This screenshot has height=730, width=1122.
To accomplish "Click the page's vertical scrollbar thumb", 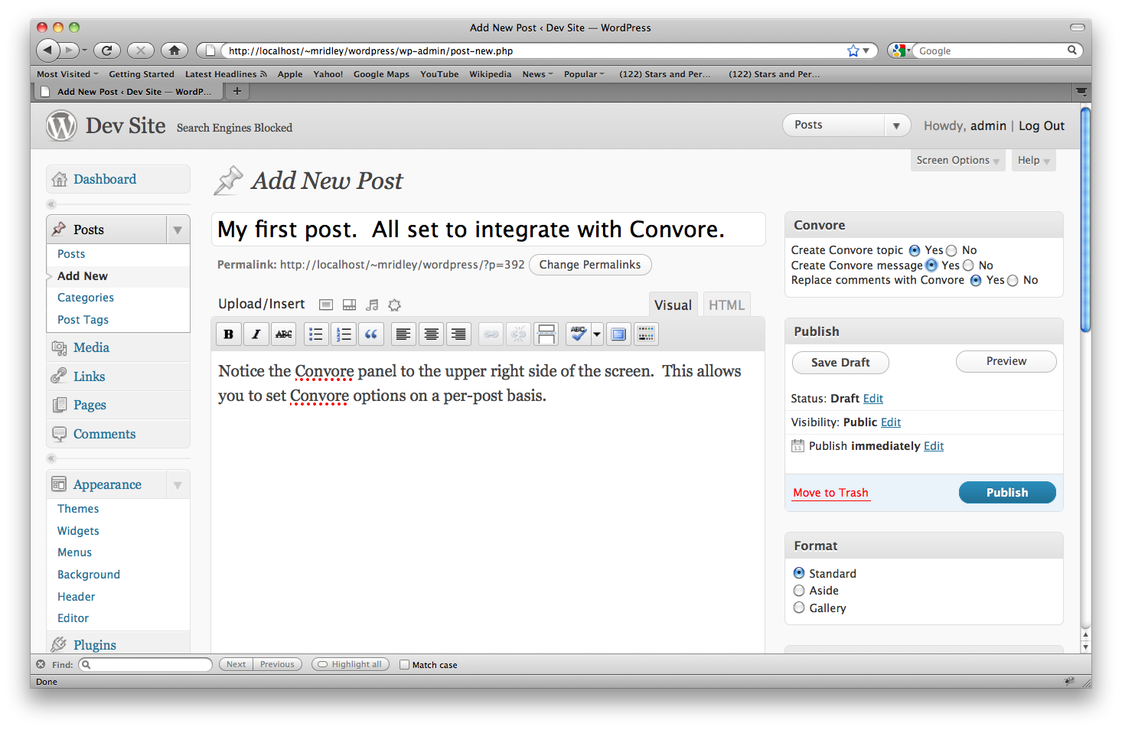I will [x=1085, y=220].
